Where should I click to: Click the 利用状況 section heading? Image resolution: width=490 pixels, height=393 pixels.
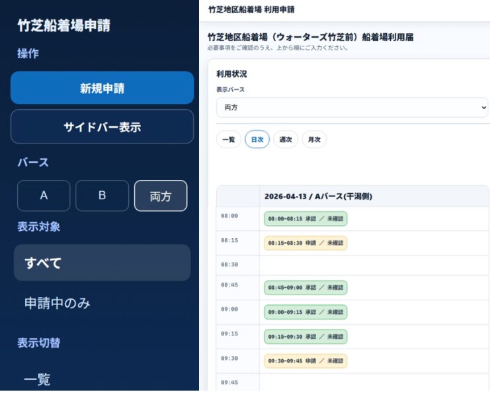[231, 74]
